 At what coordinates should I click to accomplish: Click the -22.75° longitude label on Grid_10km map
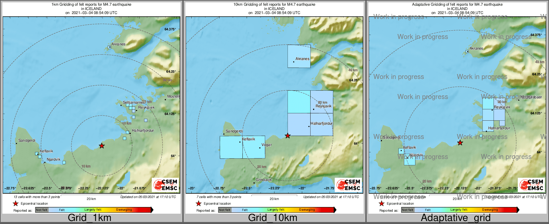click(220, 188)
